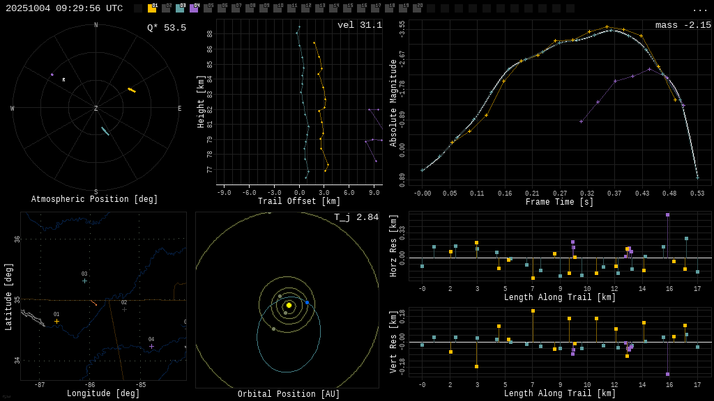Toggle the orange station 01 square

[x=152, y=8]
